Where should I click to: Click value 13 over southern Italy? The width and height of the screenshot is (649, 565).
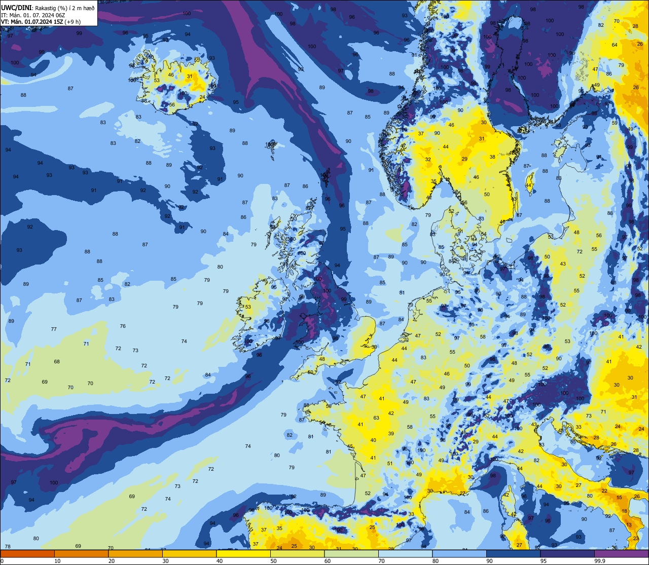tap(629, 524)
